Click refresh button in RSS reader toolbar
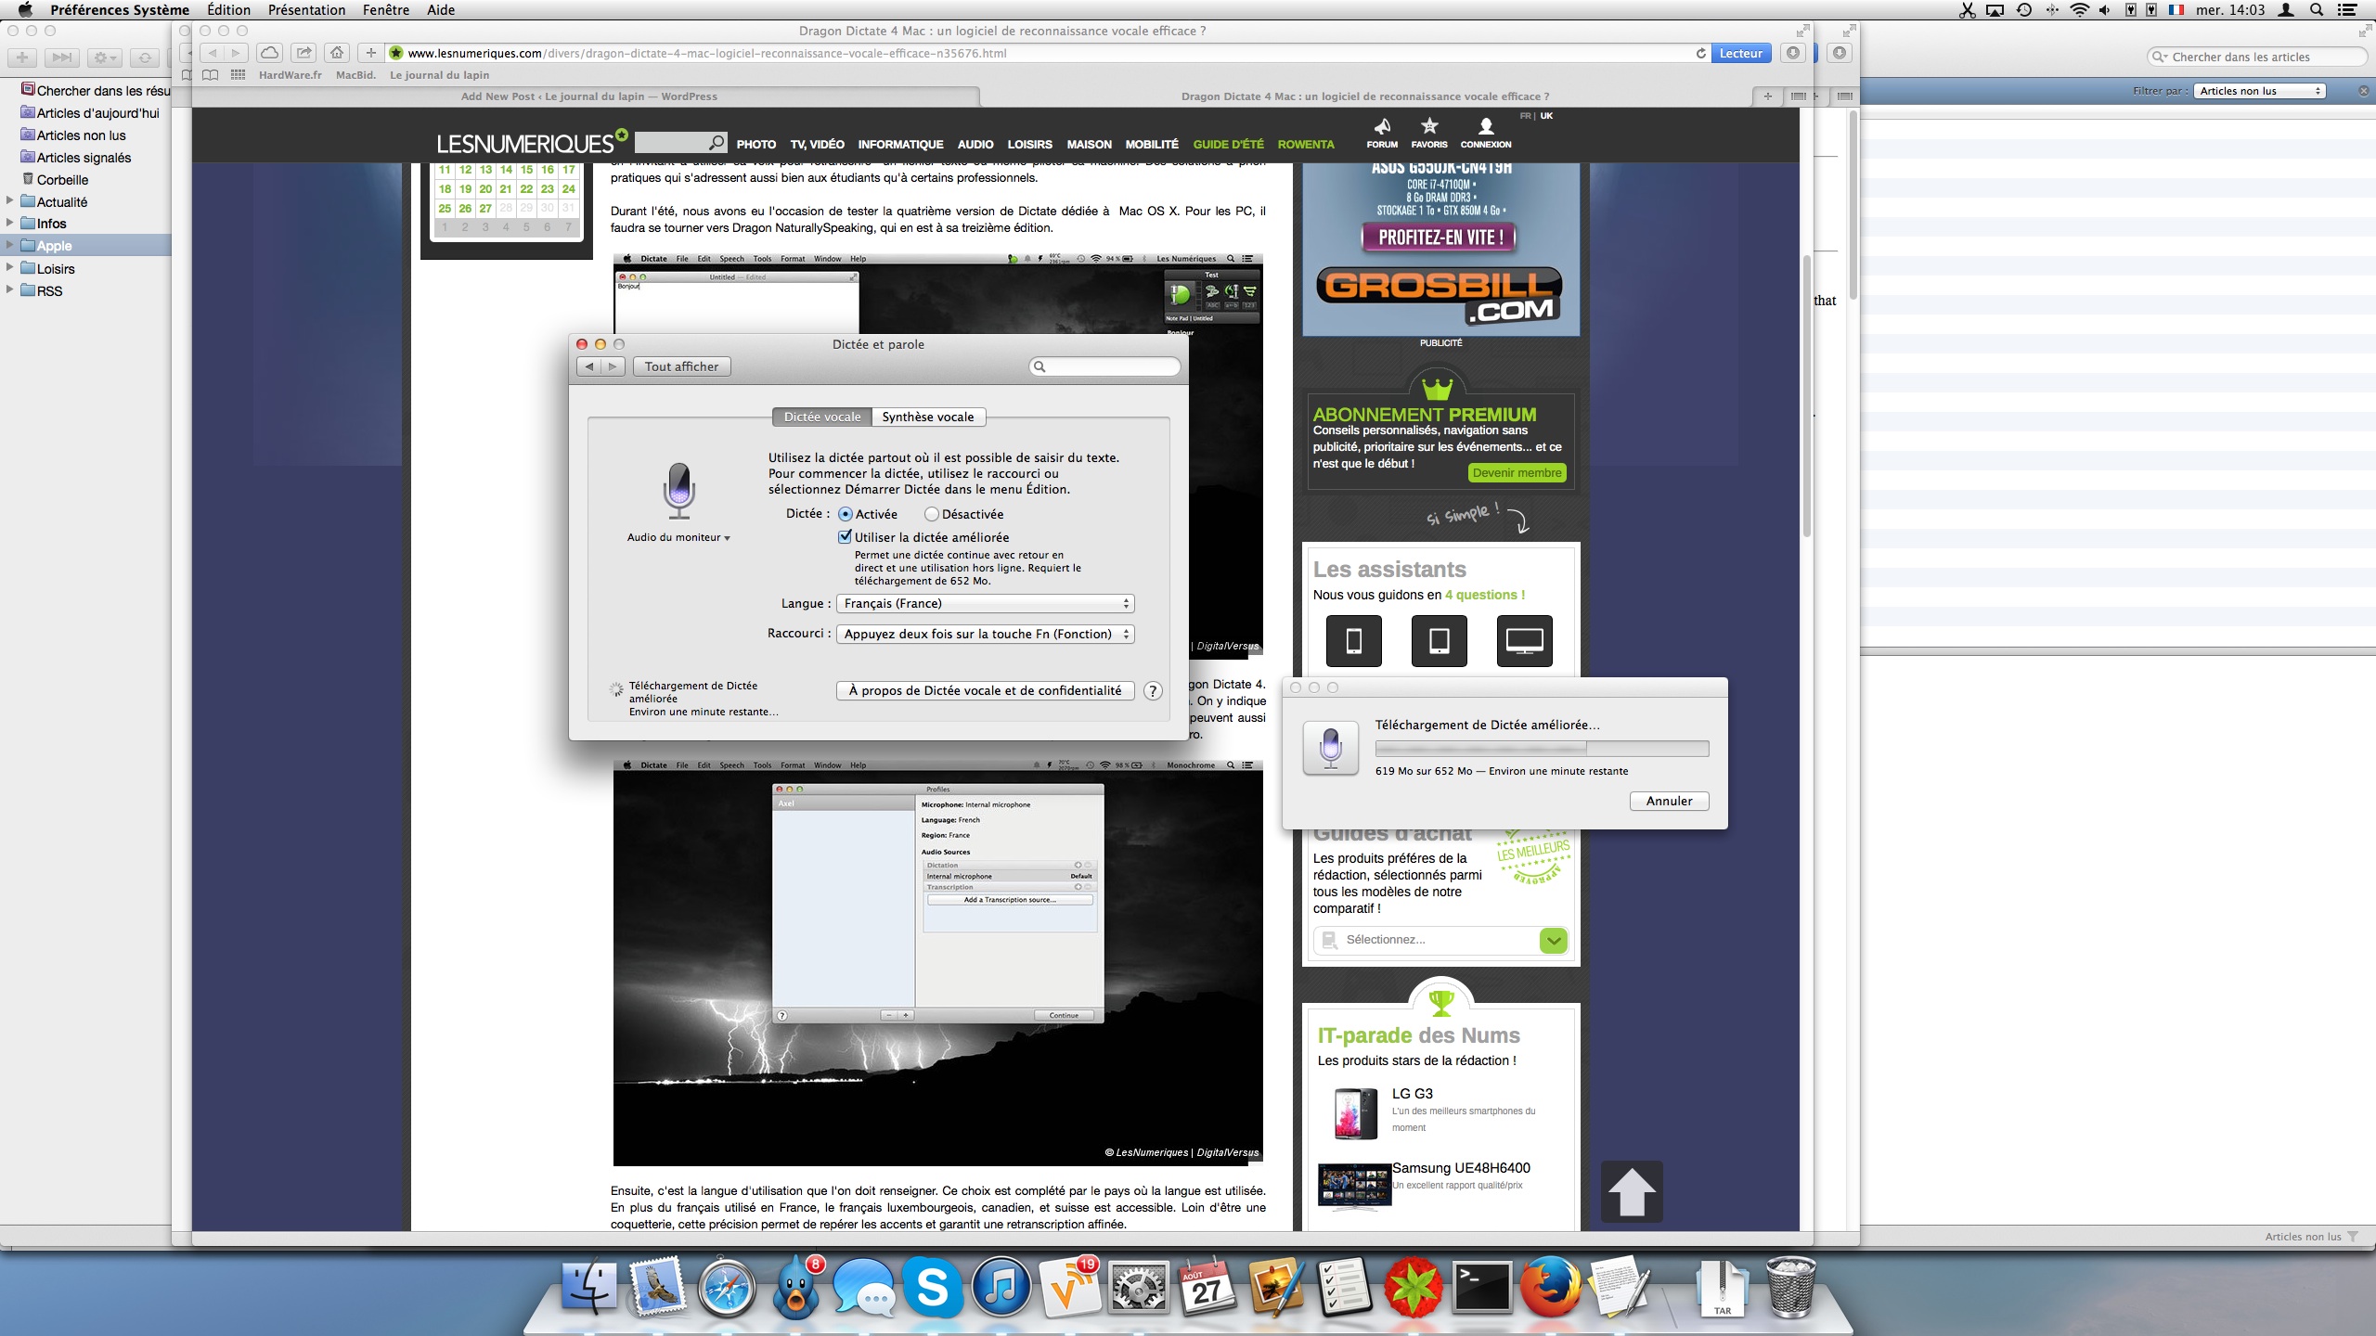2376x1336 pixels. (144, 58)
